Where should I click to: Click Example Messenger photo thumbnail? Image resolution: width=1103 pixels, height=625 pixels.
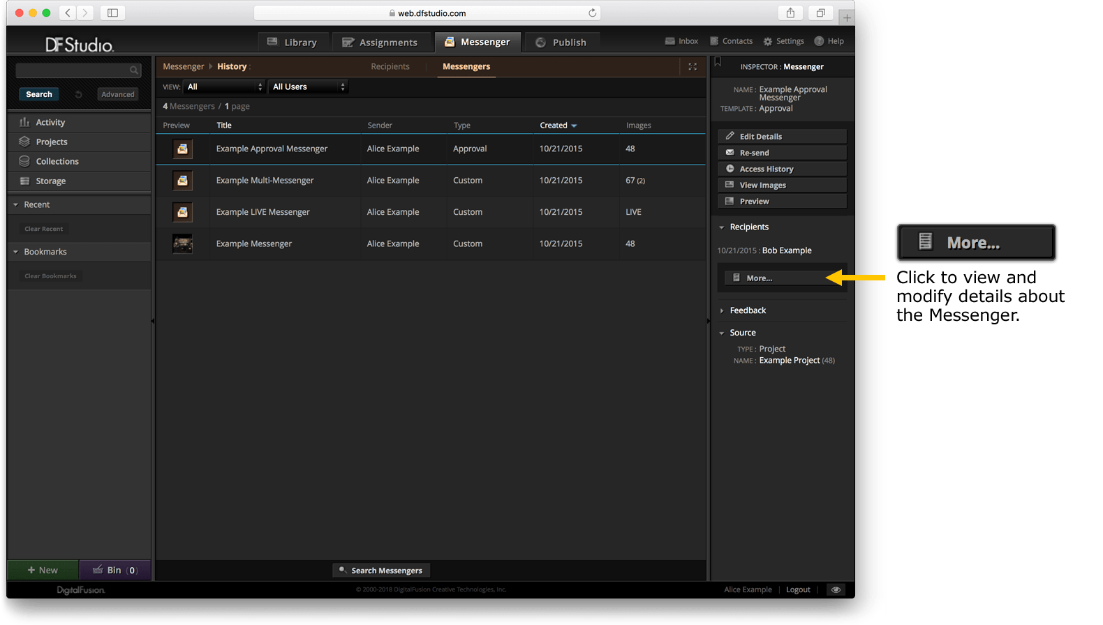click(182, 243)
